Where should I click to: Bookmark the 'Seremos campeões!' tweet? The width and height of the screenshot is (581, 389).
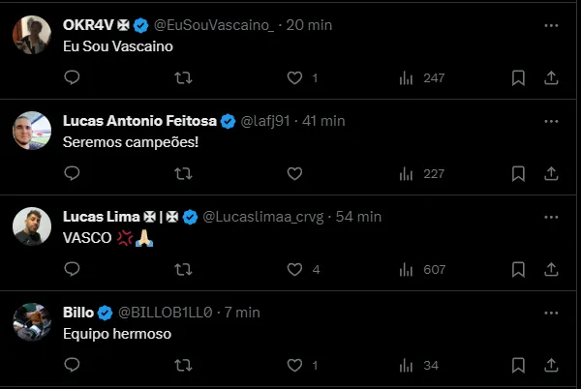point(519,173)
